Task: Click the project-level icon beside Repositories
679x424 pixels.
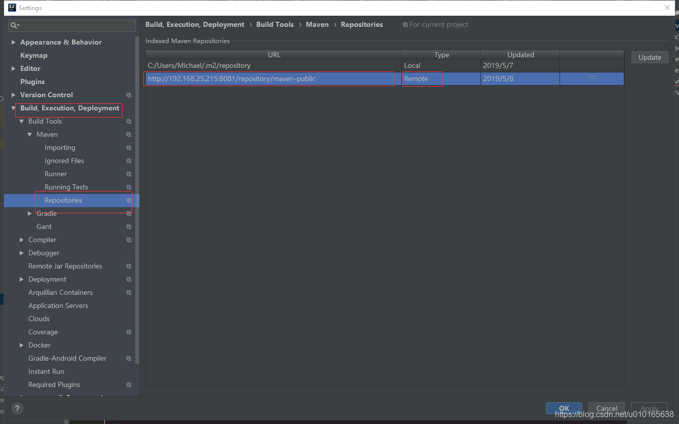Action: 129,200
